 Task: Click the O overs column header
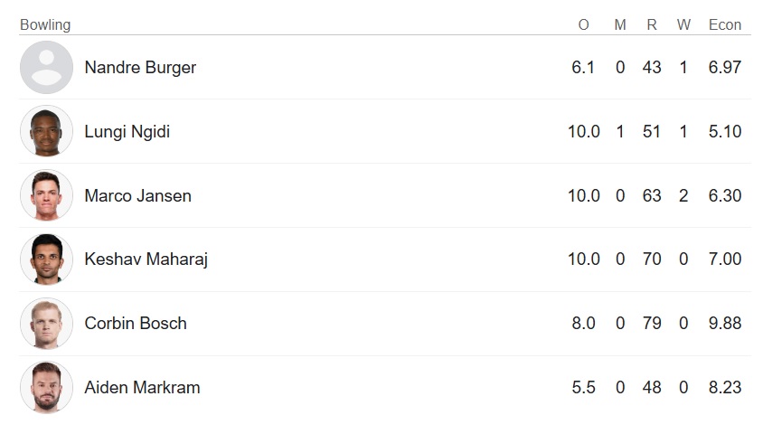click(583, 24)
